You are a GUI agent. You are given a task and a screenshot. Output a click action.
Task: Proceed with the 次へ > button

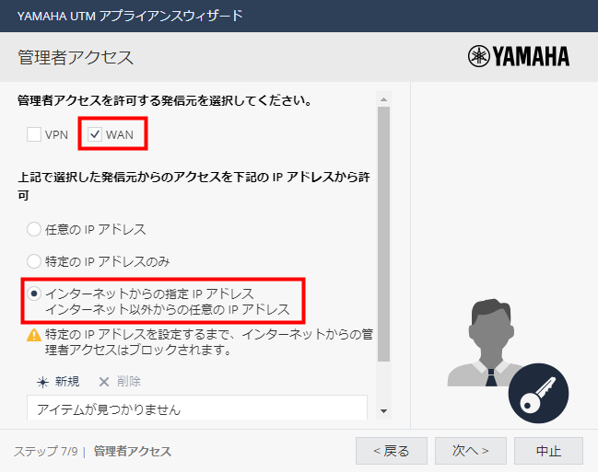(470, 451)
